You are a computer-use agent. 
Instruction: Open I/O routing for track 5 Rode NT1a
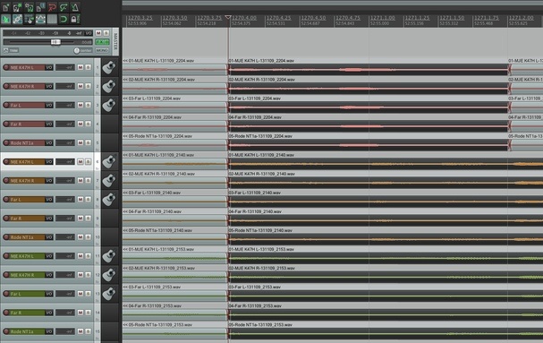click(x=49, y=143)
